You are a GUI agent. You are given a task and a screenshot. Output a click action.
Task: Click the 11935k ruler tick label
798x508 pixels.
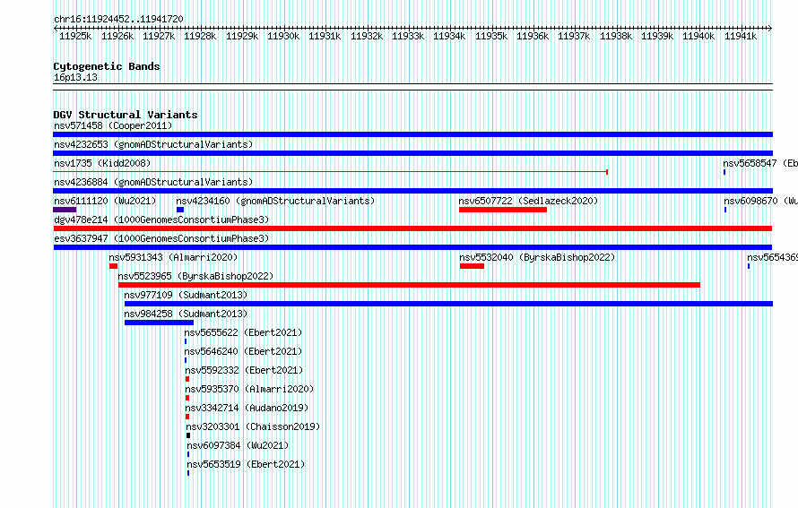click(491, 36)
